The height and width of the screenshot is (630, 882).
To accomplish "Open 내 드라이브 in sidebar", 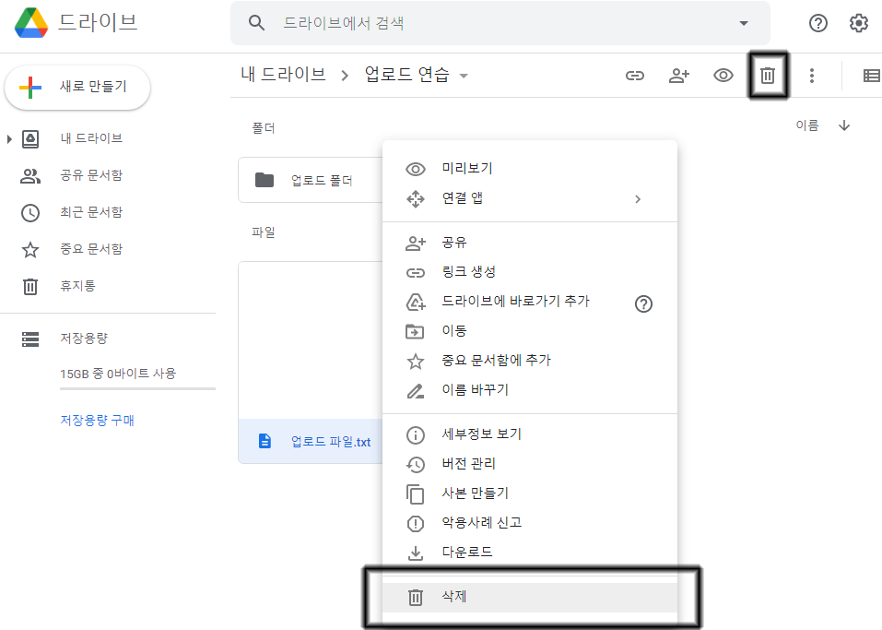I will (x=91, y=138).
